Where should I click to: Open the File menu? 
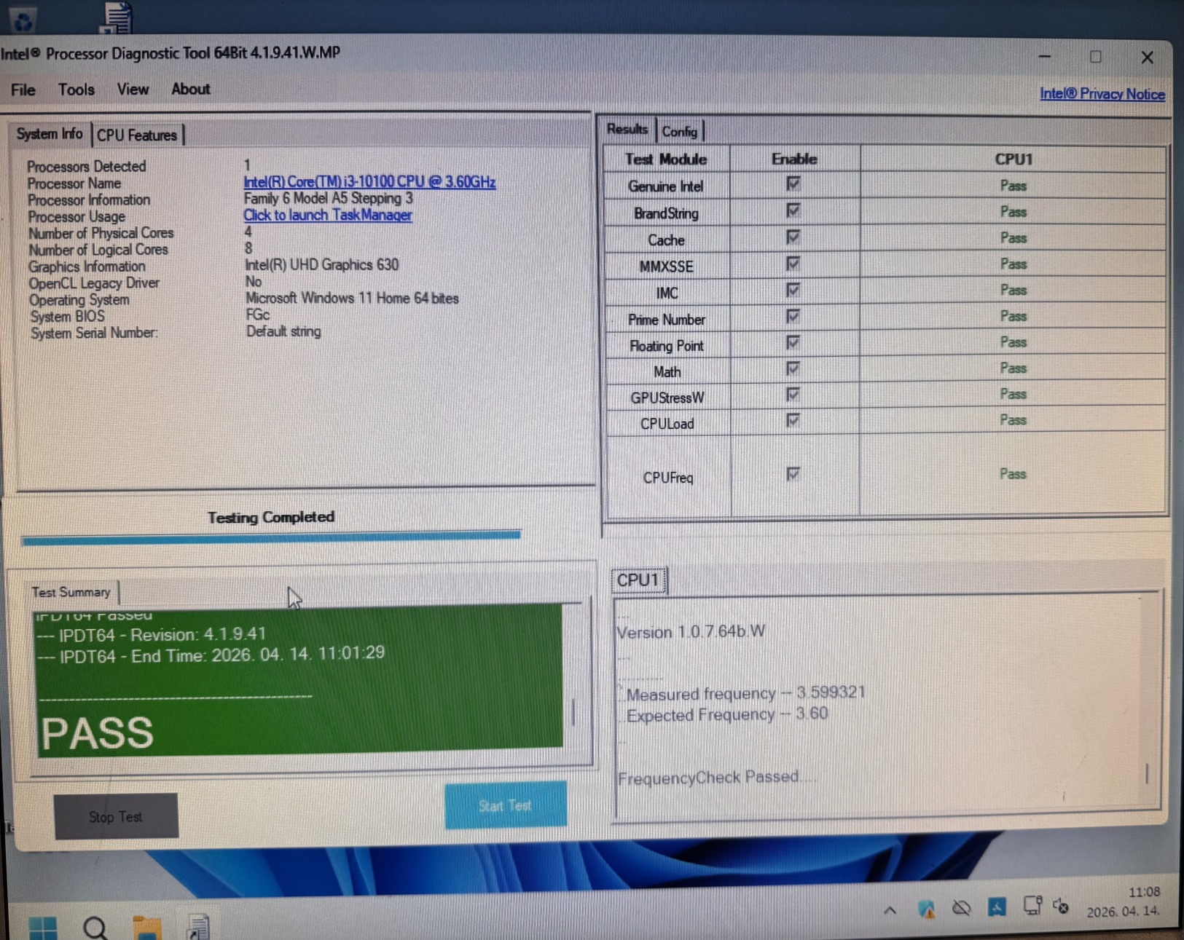point(23,90)
